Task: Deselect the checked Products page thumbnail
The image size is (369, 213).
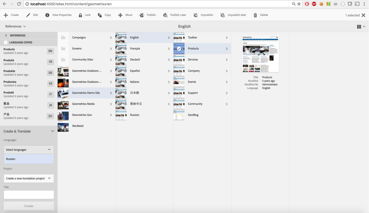Action: coord(179,49)
